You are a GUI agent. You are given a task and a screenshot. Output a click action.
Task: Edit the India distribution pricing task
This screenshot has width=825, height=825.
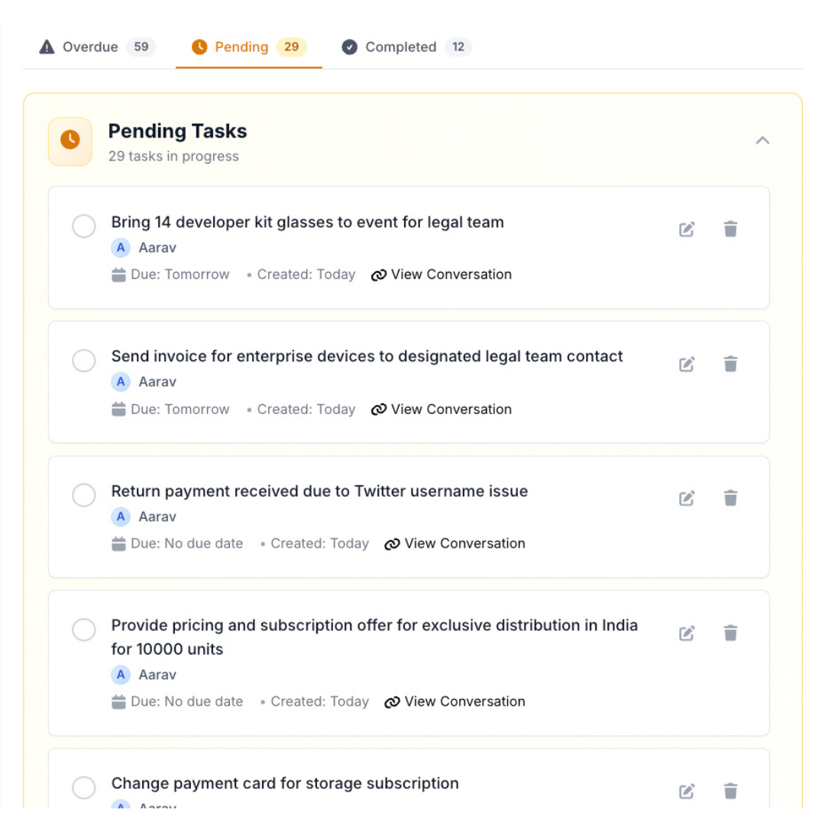tap(687, 633)
